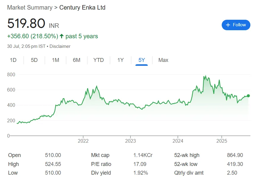The image size is (262, 183).
Task: Click the High value 524.55
Action: pos(53,164)
